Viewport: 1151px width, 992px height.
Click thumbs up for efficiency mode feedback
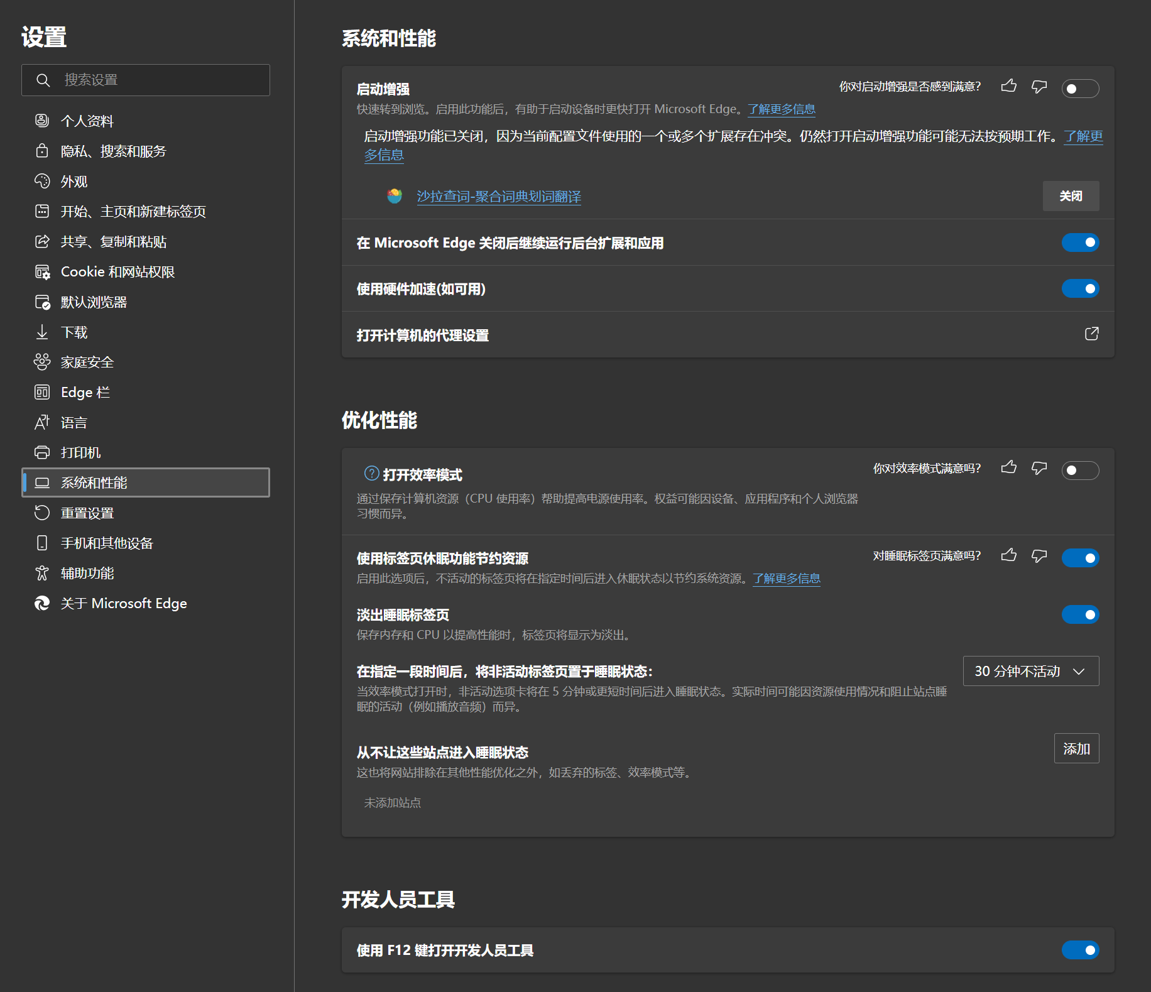(1008, 467)
